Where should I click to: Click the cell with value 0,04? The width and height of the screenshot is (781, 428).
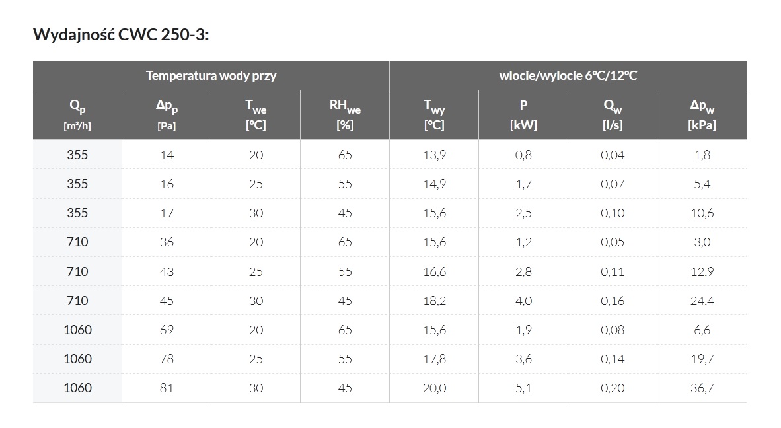[x=613, y=155]
